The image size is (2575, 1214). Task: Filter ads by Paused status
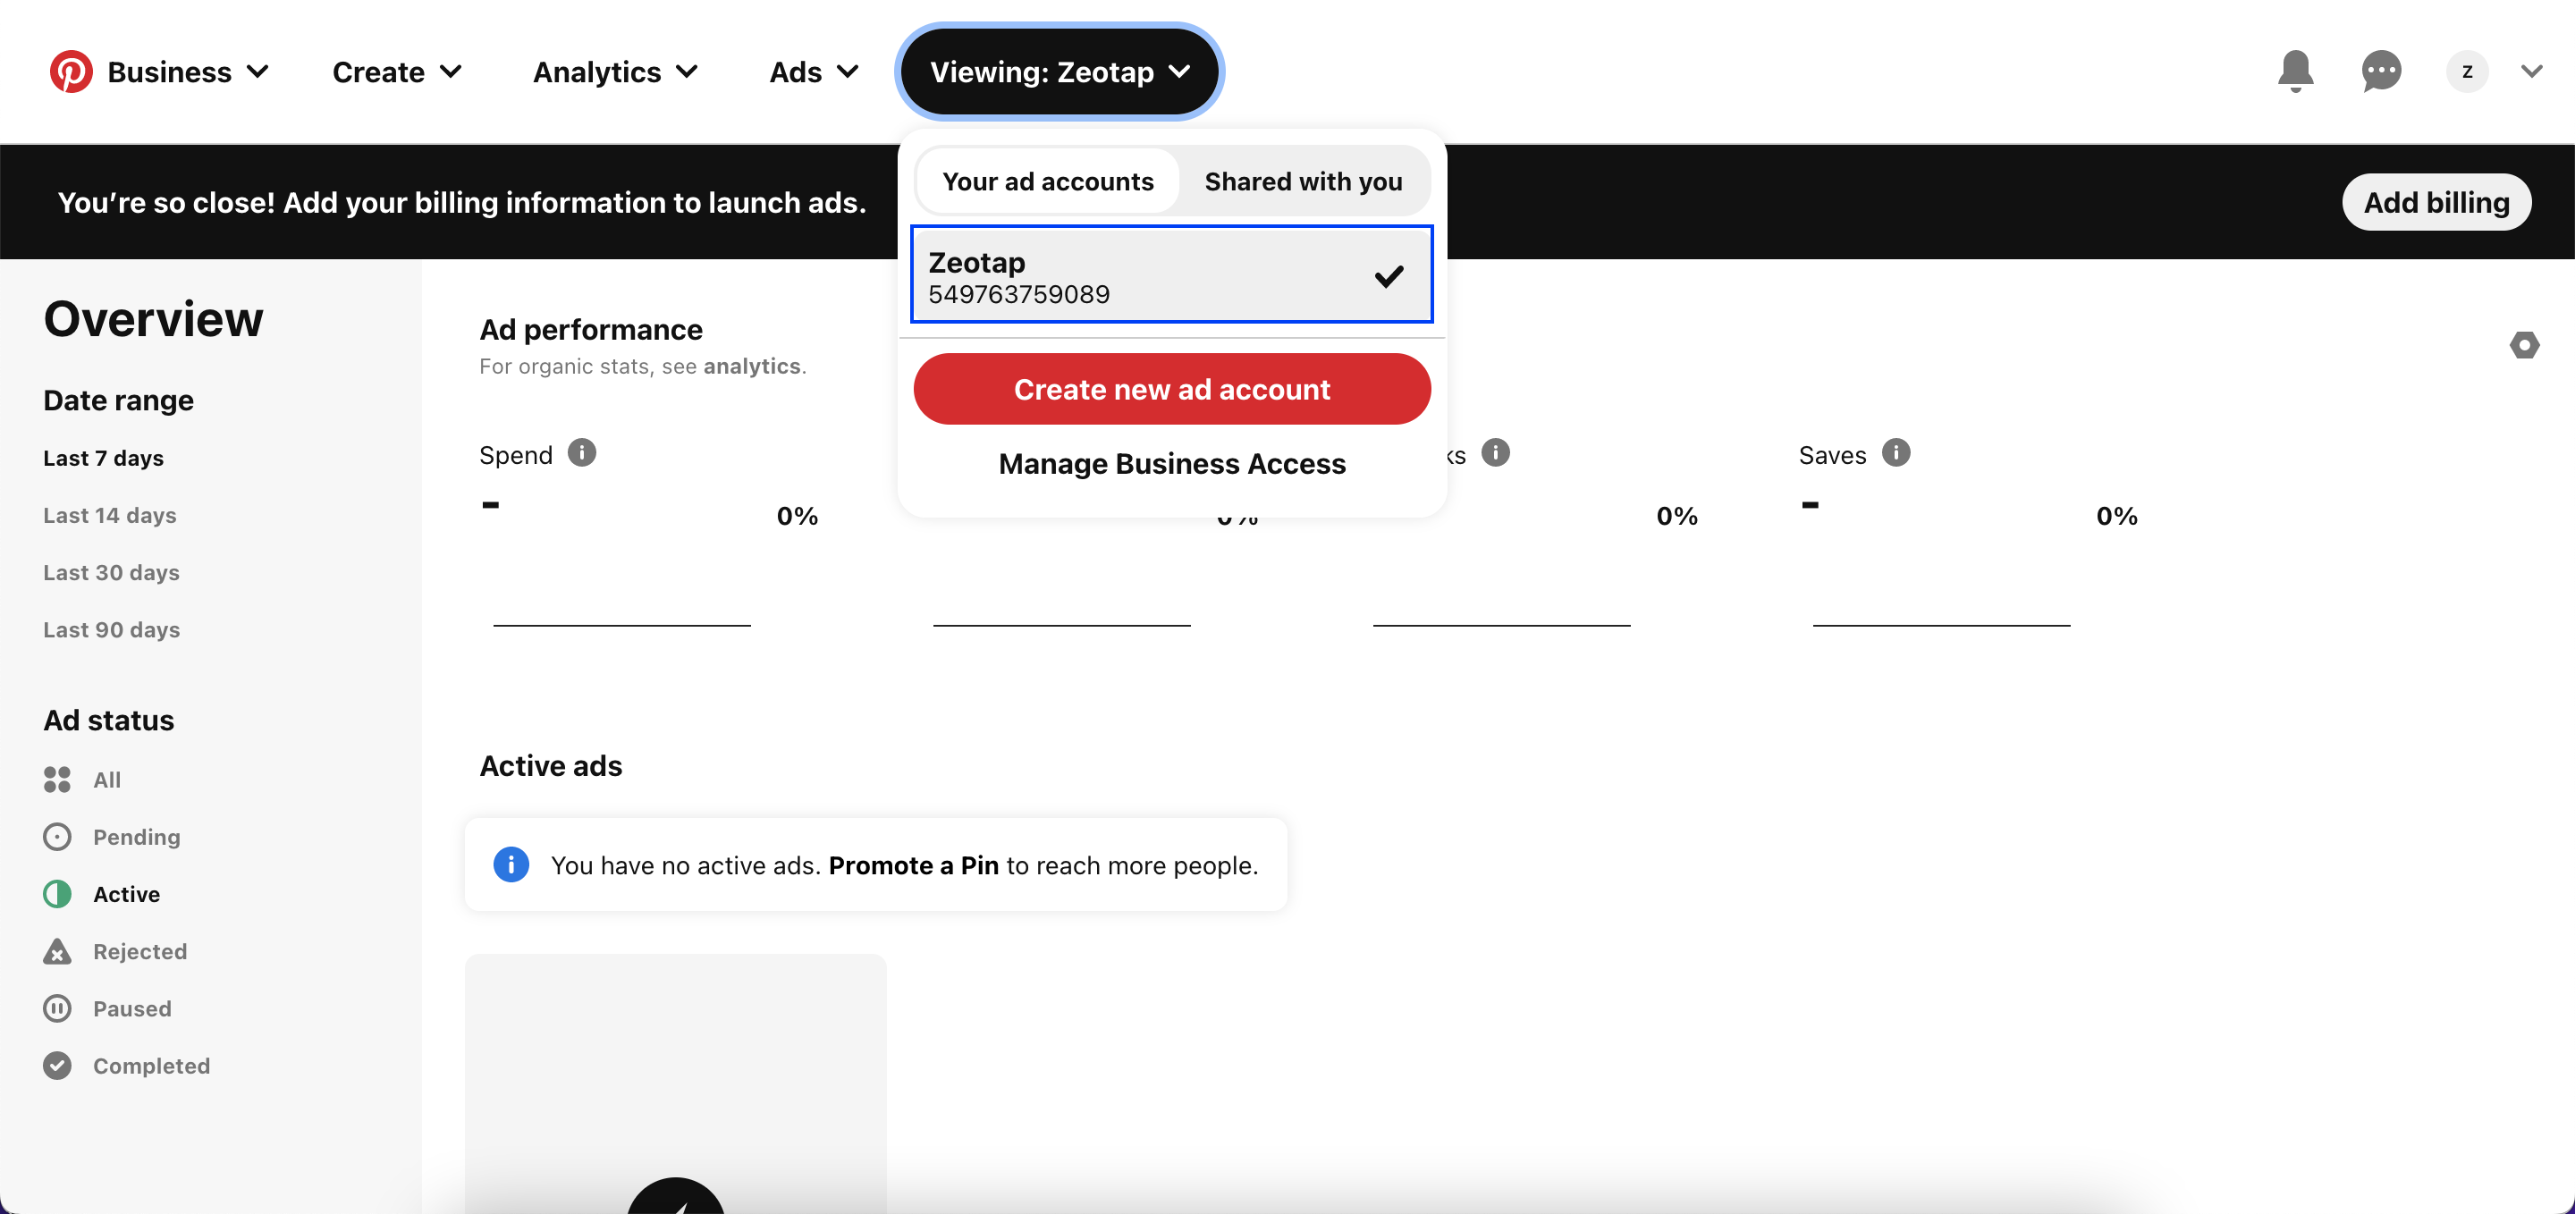[x=108, y=1008]
